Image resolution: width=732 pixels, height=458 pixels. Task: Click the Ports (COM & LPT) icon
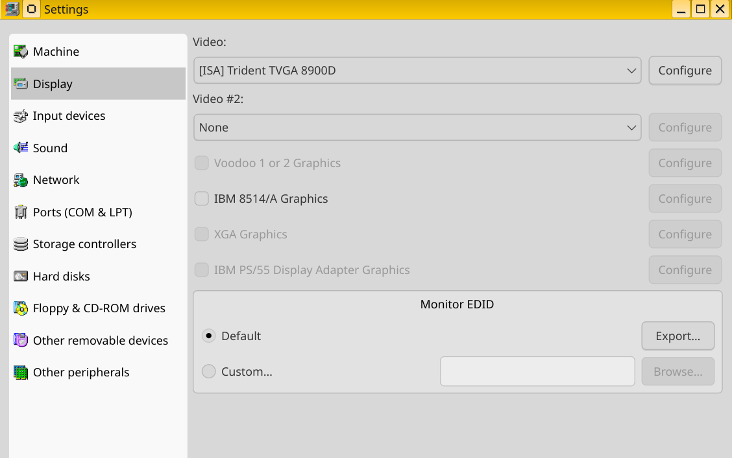click(21, 212)
